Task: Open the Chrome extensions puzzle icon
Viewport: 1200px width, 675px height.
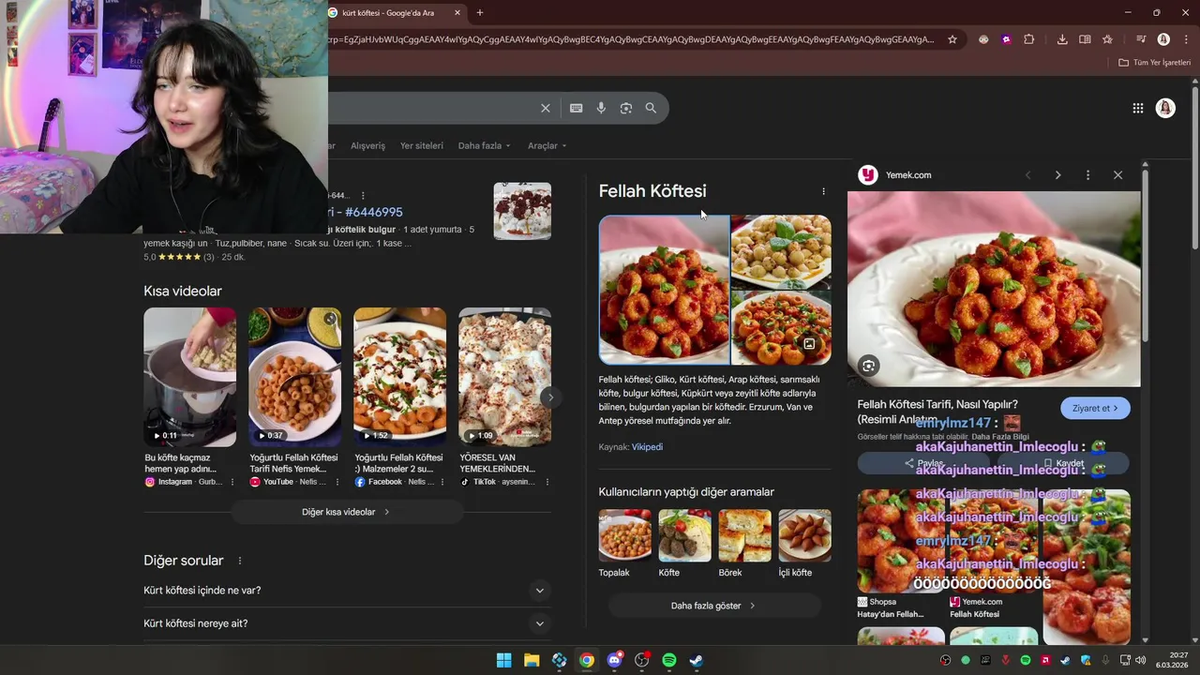Action: click(1029, 39)
